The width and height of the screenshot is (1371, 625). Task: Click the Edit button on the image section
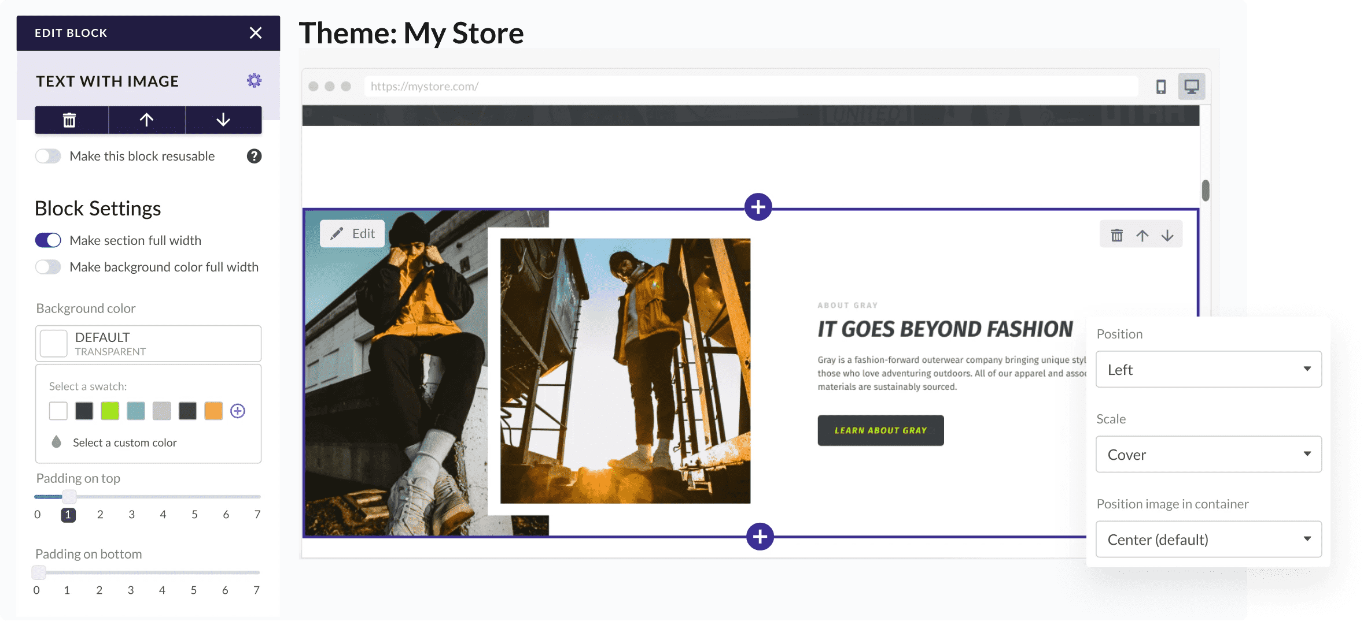pyautogui.click(x=352, y=233)
